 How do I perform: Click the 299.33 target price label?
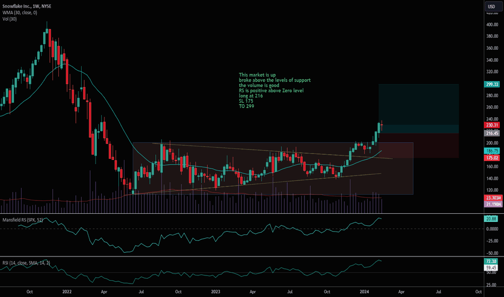click(492, 84)
